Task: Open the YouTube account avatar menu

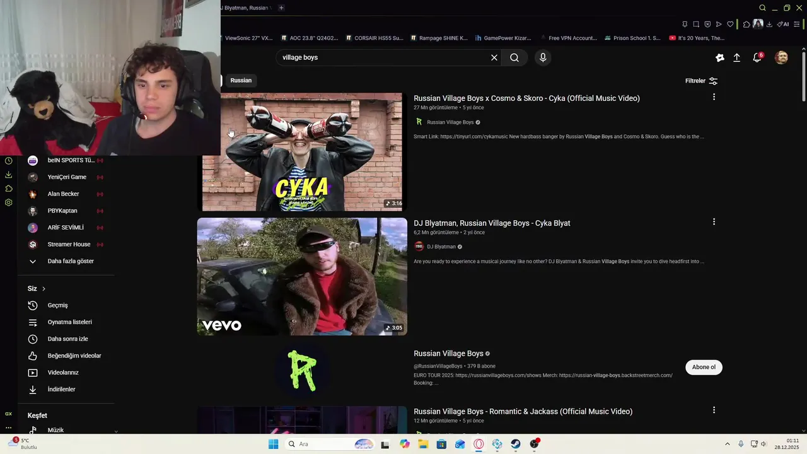Action: (x=781, y=57)
